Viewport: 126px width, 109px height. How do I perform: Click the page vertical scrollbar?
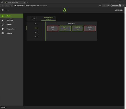coord(125,58)
